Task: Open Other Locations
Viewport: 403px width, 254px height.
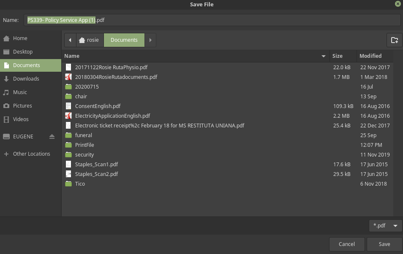Action: pos(31,154)
